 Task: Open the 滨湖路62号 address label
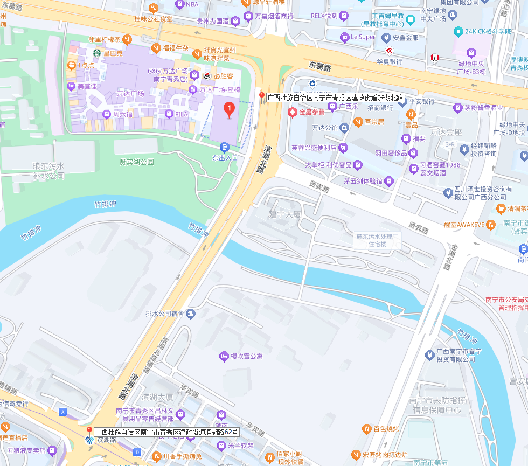(166, 432)
